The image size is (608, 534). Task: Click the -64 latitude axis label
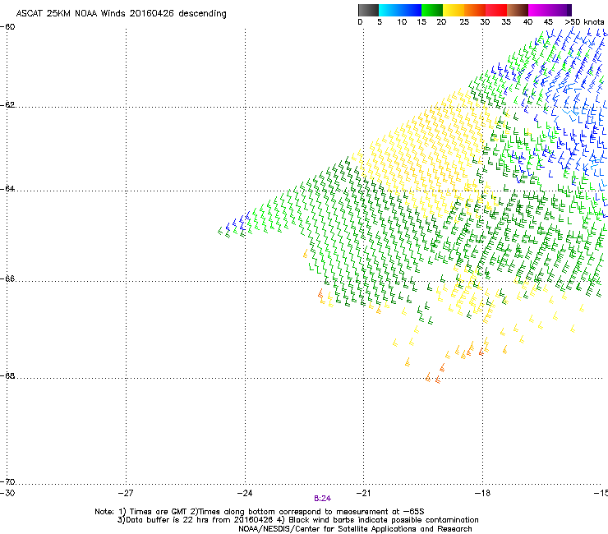pyautogui.click(x=7, y=189)
